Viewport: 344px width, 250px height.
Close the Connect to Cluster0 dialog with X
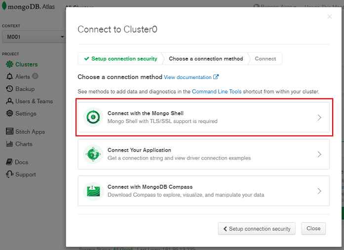(329, 16)
